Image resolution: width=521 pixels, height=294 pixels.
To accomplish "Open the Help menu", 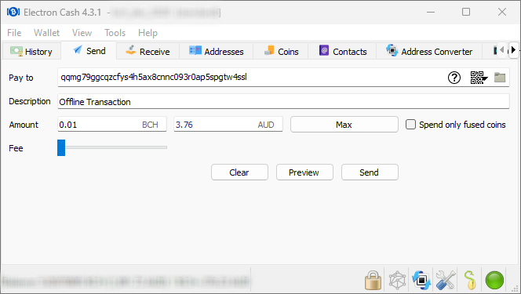I will (x=148, y=33).
